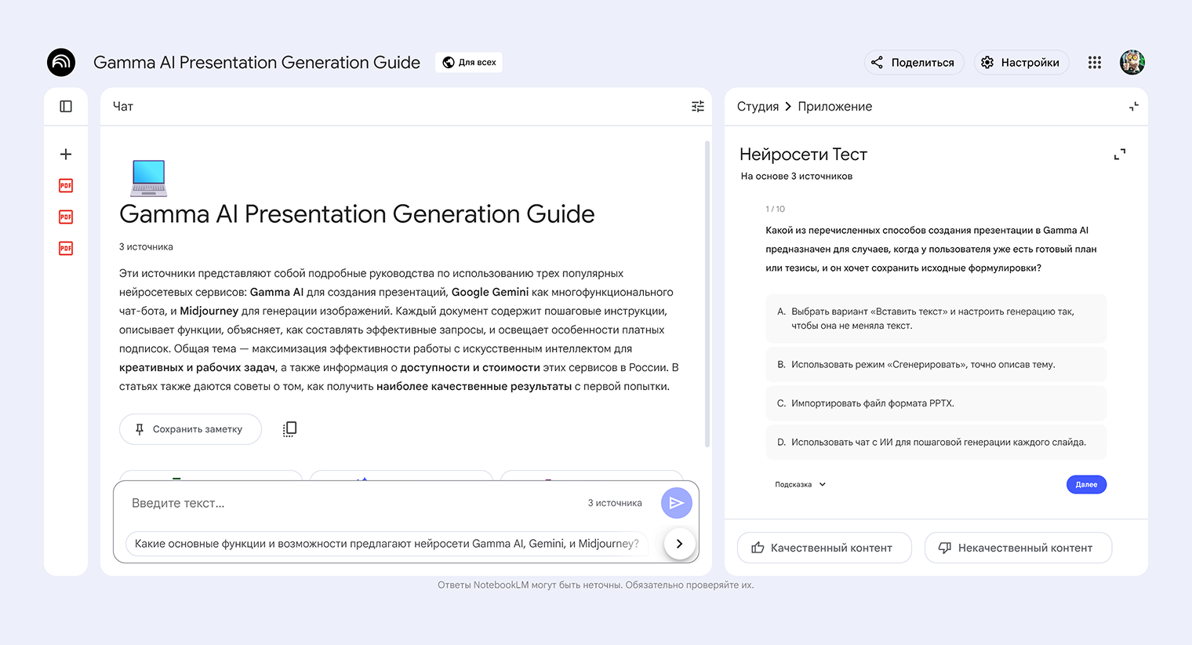
Task: Open the middle PDF source
Action: (x=66, y=217)
